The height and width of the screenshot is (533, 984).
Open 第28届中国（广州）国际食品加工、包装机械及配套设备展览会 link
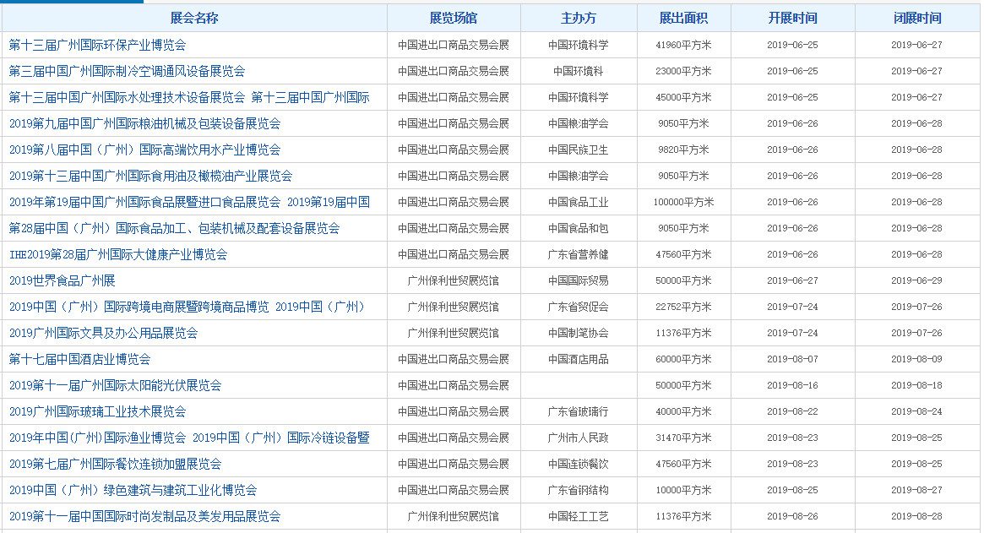click(x=174, y=229)
